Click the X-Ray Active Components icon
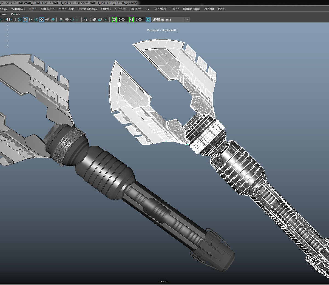This screenshot has width=329, height=285. coord(100,19)
